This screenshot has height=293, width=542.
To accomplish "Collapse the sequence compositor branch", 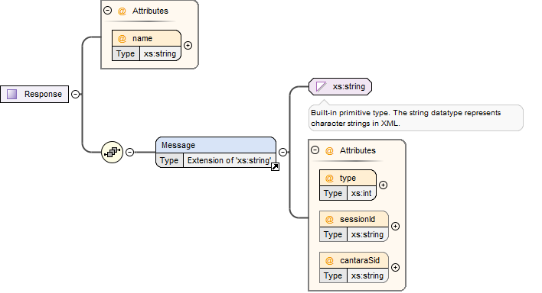I will tap(129, 152).
